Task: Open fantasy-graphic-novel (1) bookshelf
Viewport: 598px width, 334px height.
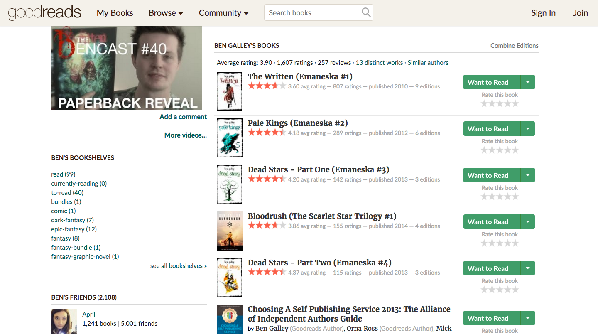Action: (85, 257)
